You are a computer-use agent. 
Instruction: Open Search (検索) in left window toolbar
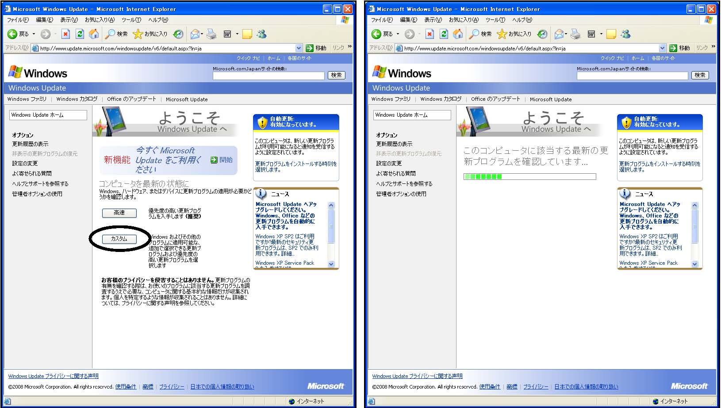[117, 34]
